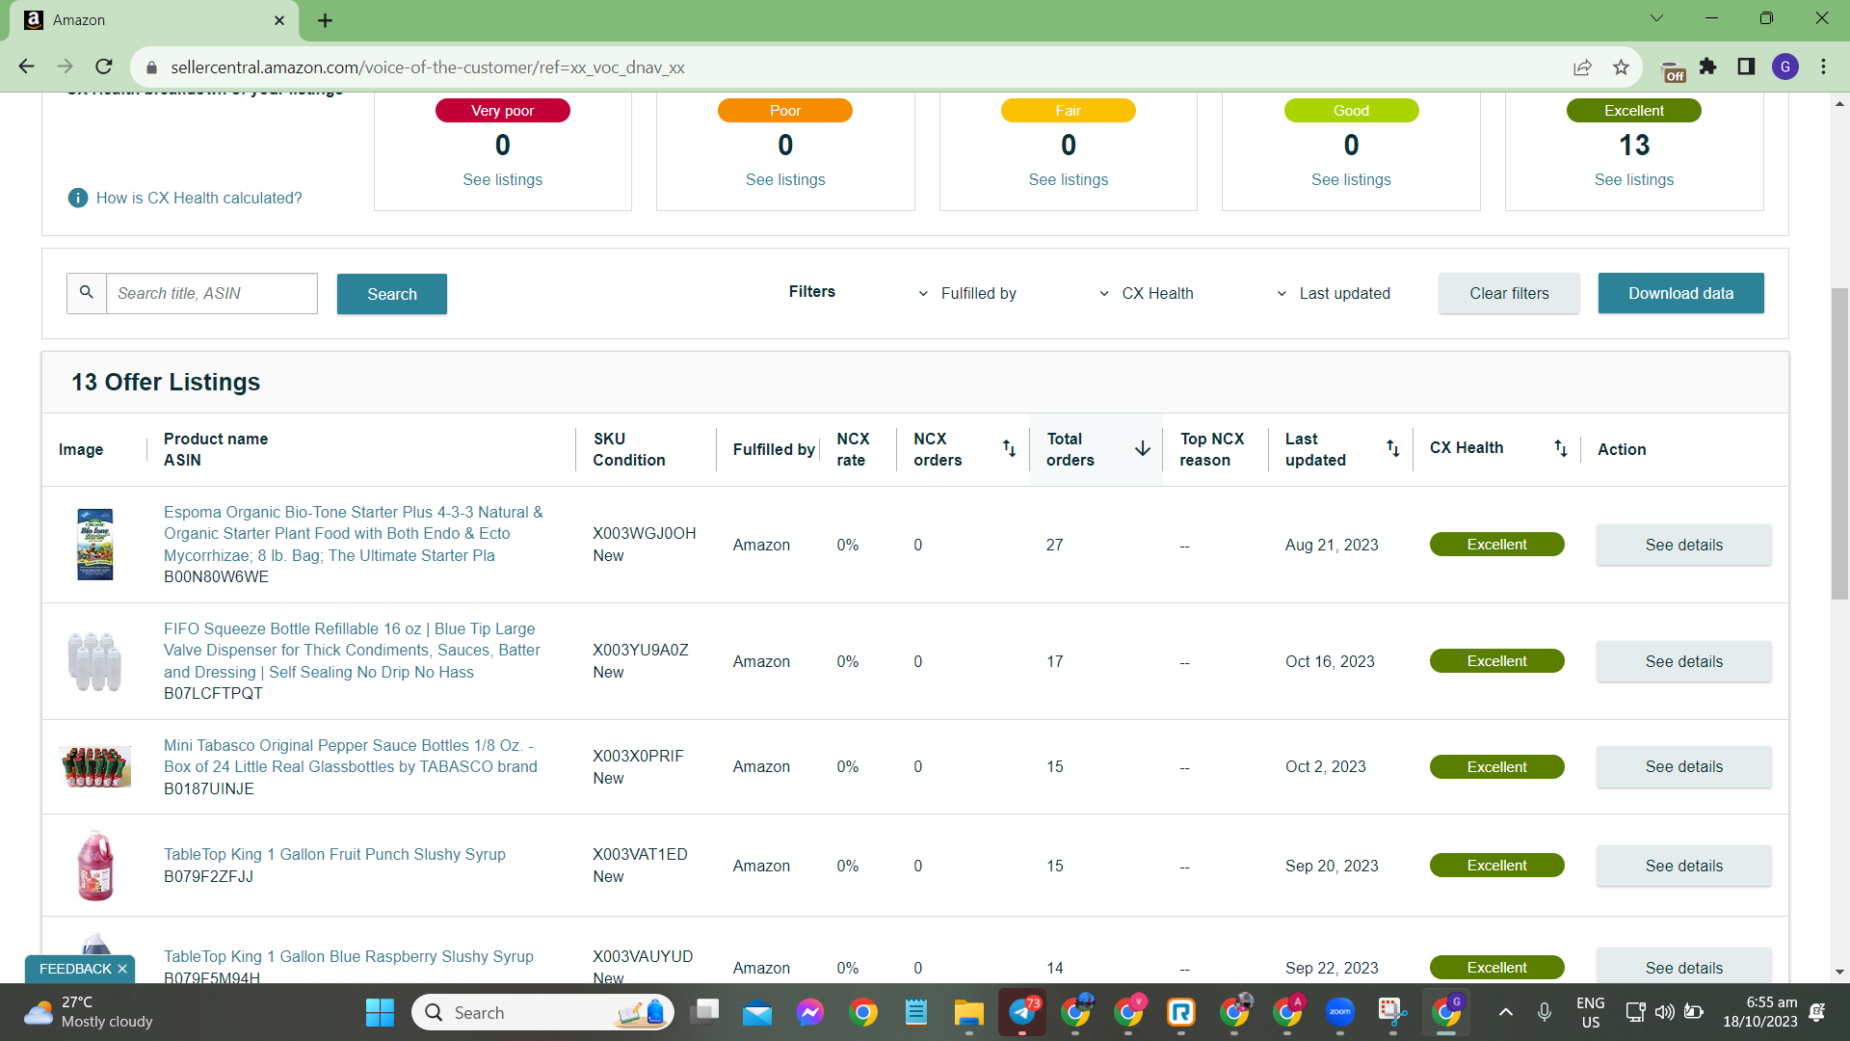Open the Windows Start menu

click(x=380, y=1012)
